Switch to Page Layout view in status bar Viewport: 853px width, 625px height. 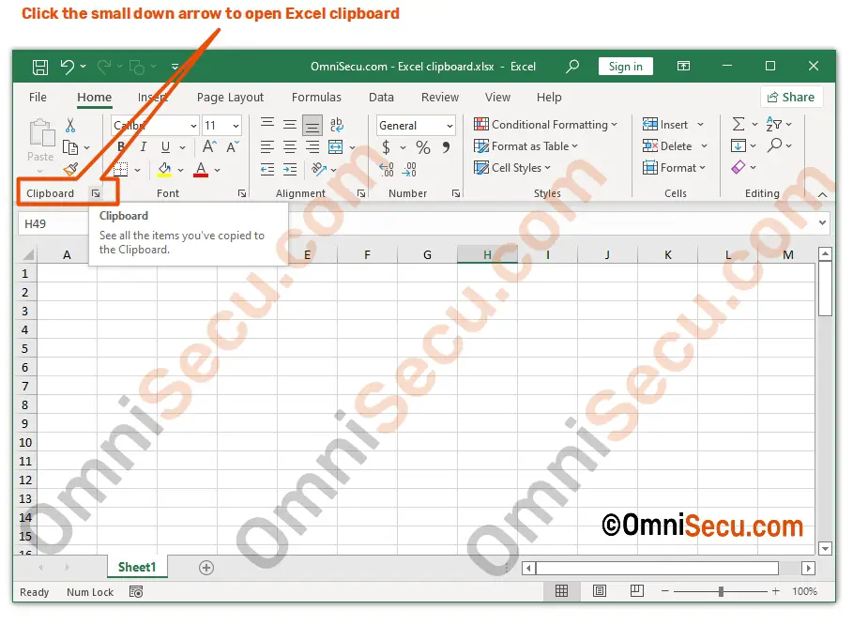[x=600, y=590]
